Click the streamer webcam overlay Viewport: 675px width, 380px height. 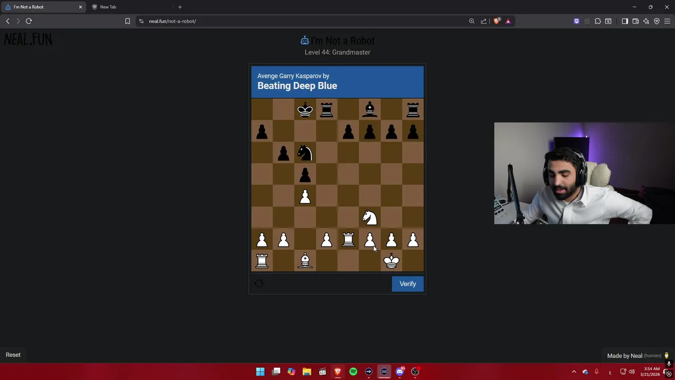(x=584, y=173)
